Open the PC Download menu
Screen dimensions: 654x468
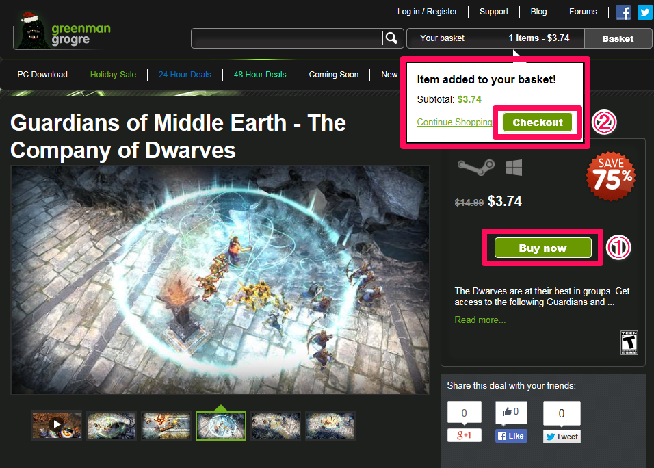pos(42,75)
